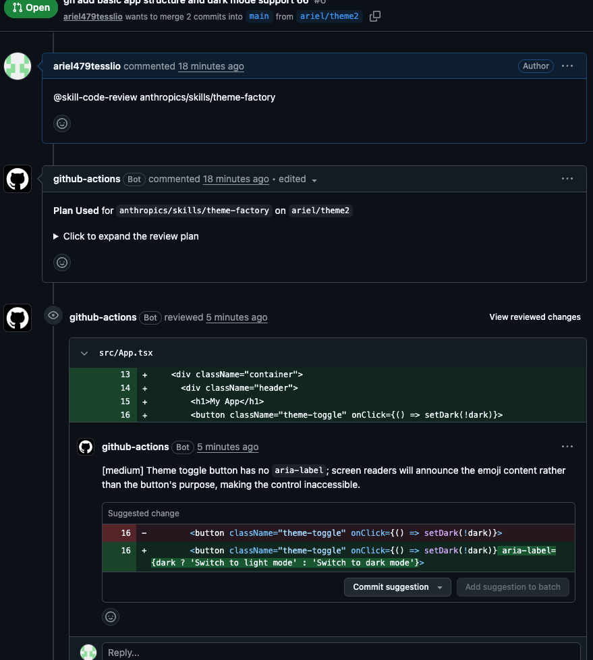Image resolution: width=593 pixels, height=660 pixels.
Task: Copy the head branch name icon
Action: (374, 16)
